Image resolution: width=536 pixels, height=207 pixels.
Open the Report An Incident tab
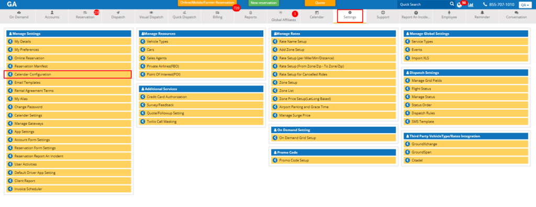(416, 16)
